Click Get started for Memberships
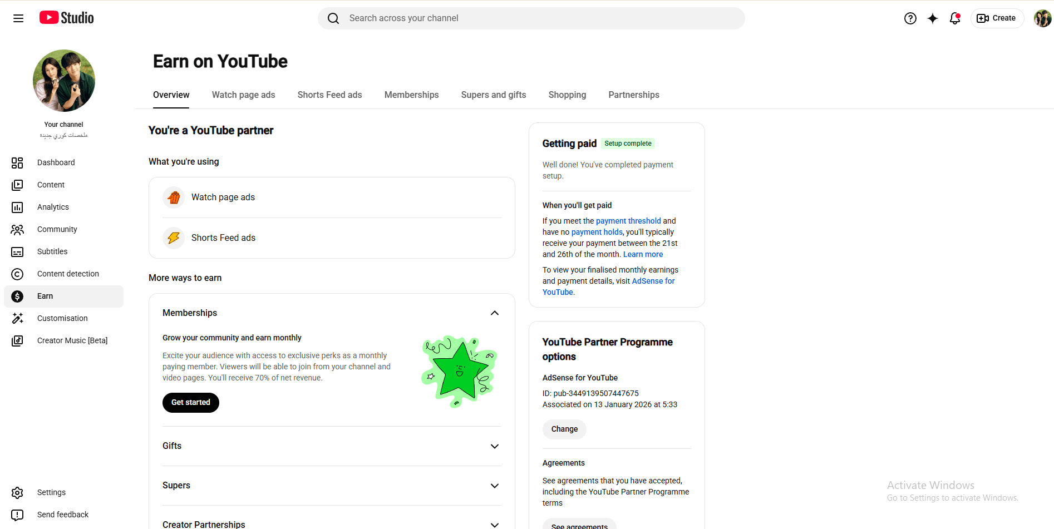The width and height of the screenshot is (1054, 529). (191, 403)
